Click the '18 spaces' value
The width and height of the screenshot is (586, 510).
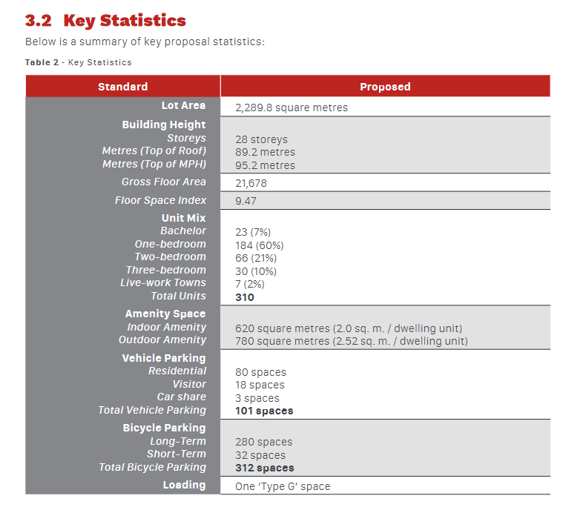click(260, 385)
